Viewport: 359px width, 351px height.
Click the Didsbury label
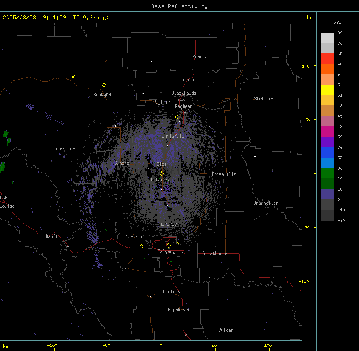click(160, 180)
